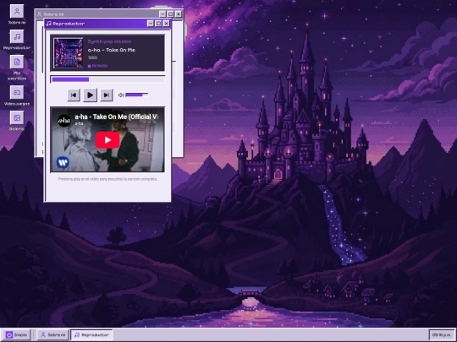The width and height of the screenshot is (457, 342).
Task: Open the Inicio start menu
Action: coord(18,335)
